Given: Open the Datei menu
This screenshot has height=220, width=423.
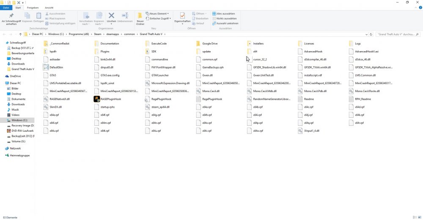Looking at the screenshot, I should pyautogui.click(x=6, y=8).
